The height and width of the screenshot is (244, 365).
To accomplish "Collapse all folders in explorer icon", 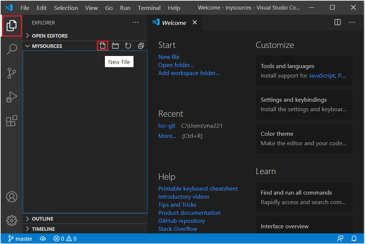I will pos(141,45).
